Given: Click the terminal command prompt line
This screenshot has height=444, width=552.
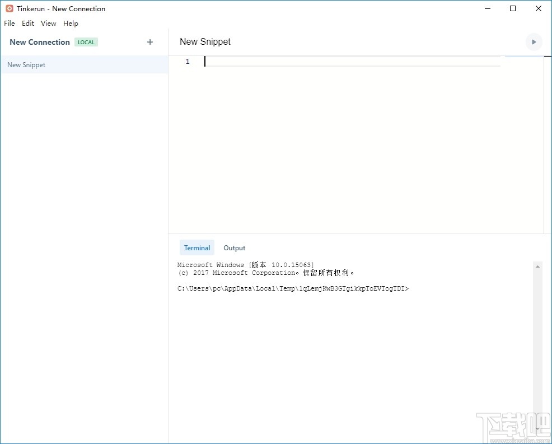Looking at the screenshot, I should click(293, 288).
